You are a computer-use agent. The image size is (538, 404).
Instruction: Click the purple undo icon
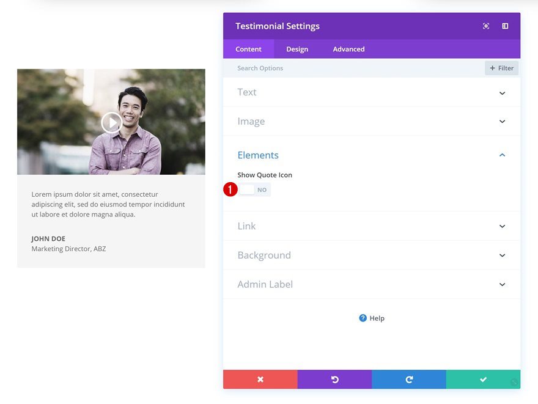click(x=334, y=379)
